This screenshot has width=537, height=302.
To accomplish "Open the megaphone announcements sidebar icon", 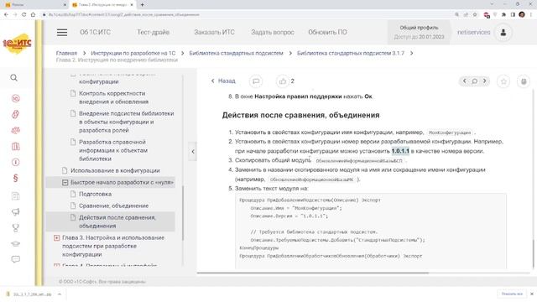I will (15, 212).
